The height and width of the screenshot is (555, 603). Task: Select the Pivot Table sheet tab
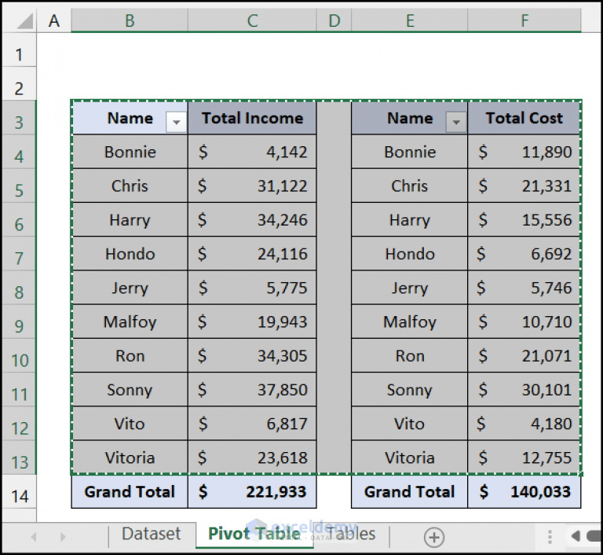[254, 534]
